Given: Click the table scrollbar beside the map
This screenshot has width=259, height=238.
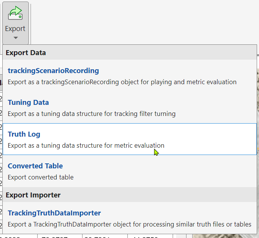Looking at the screenshot, I should click(189, 235).
